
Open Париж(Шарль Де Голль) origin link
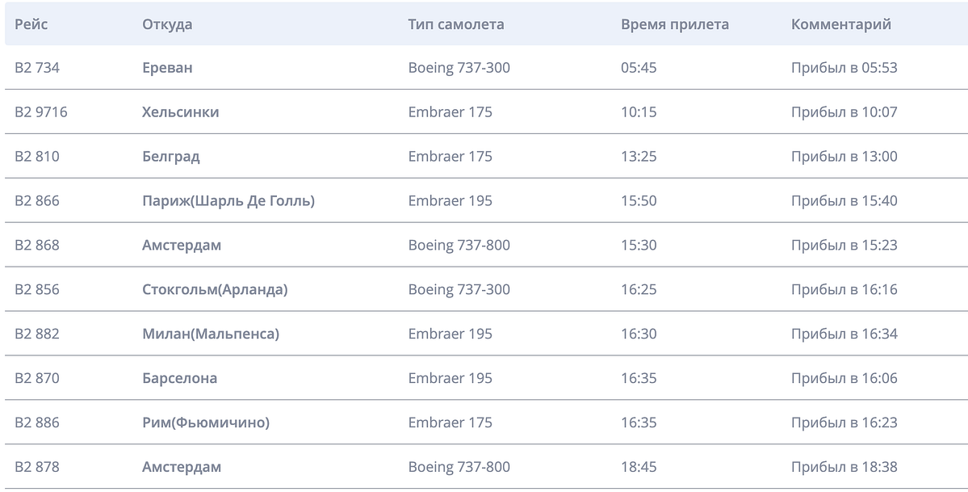(x=228, y=201)
